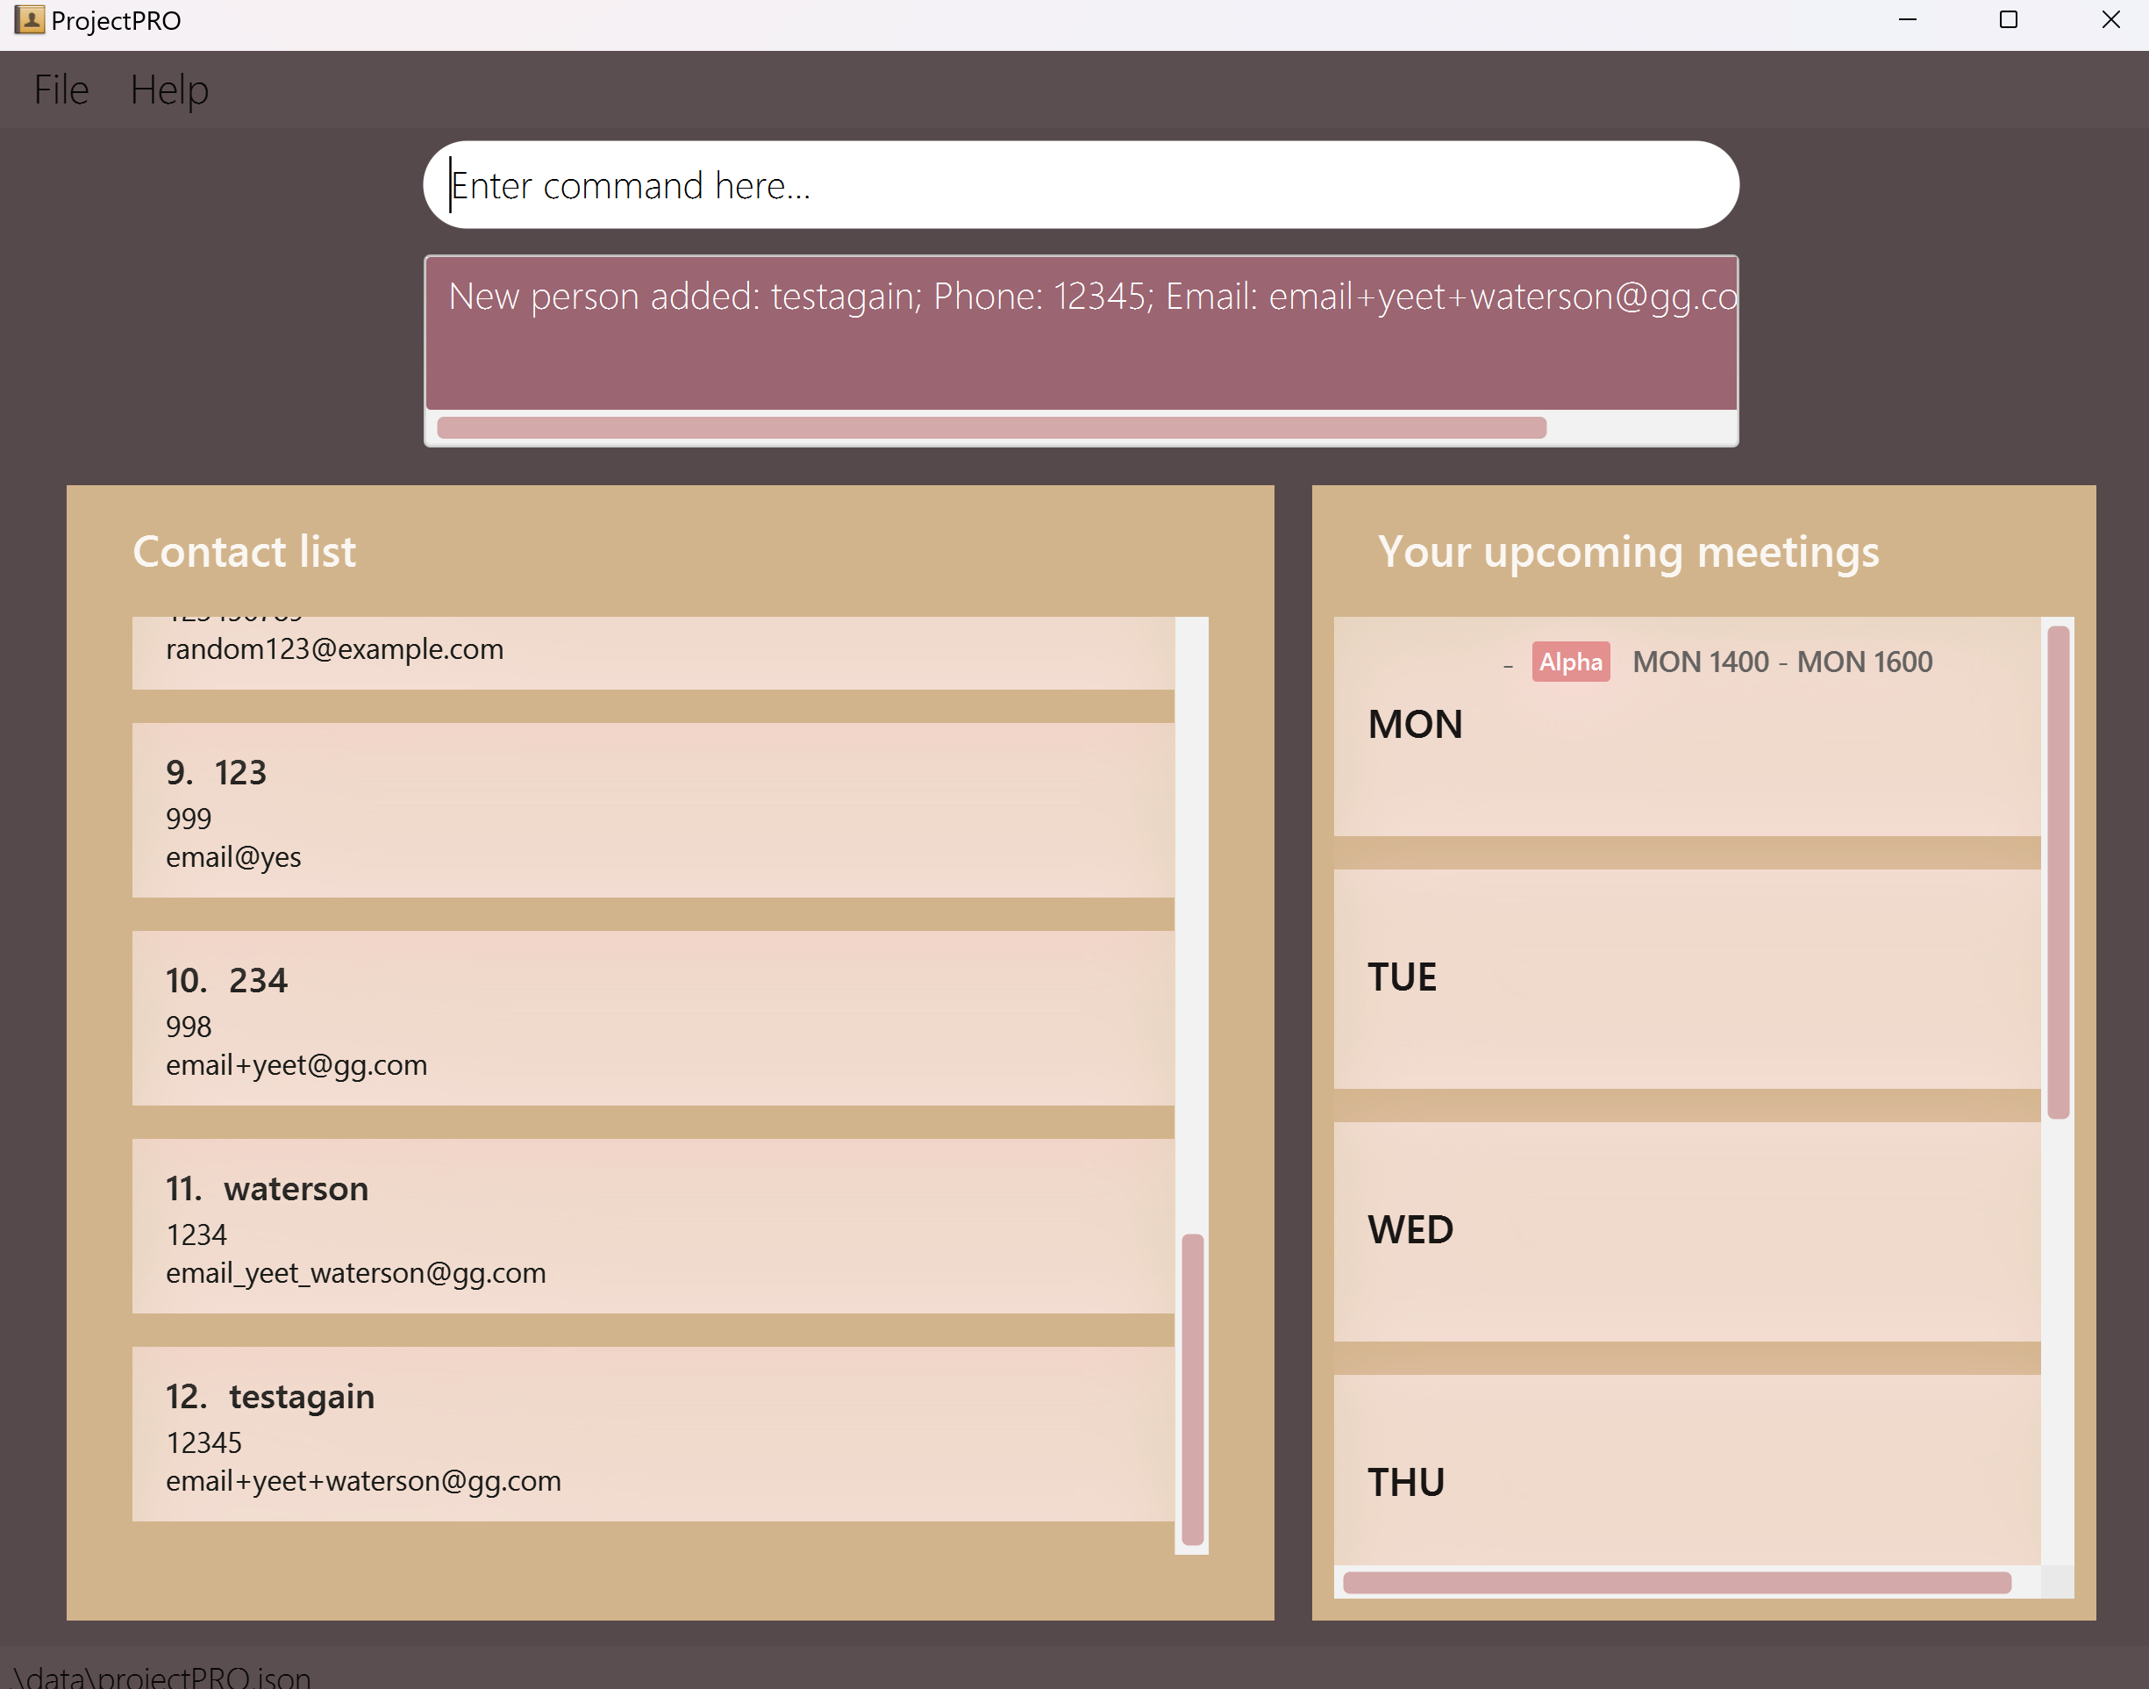
Task: Maximize the ProjectPRO window
Action: (2008, 20)
